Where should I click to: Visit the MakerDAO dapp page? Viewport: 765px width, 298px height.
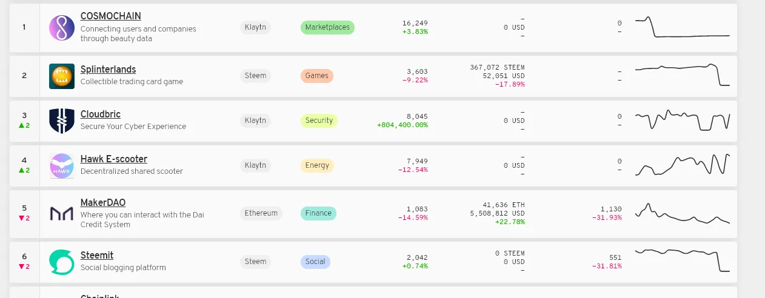coord(103,203)
